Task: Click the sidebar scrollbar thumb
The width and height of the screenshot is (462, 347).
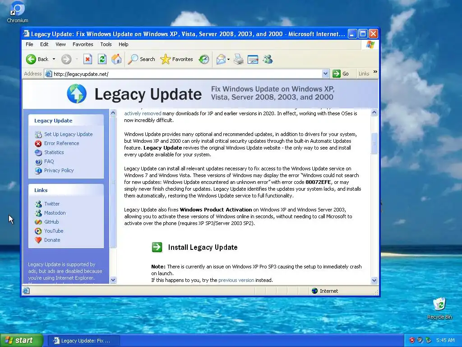Action: point(113,182)
